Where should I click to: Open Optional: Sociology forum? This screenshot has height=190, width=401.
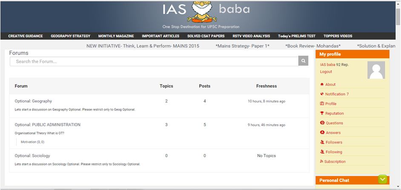click(x=32, y=156)
